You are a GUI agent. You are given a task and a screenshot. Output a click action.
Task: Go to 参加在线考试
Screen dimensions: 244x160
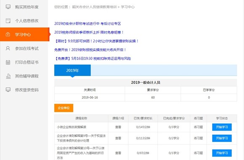click(x=24, y=48)
